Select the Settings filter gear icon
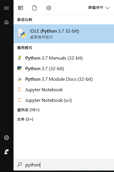The image size is (114, 172). 49,8
